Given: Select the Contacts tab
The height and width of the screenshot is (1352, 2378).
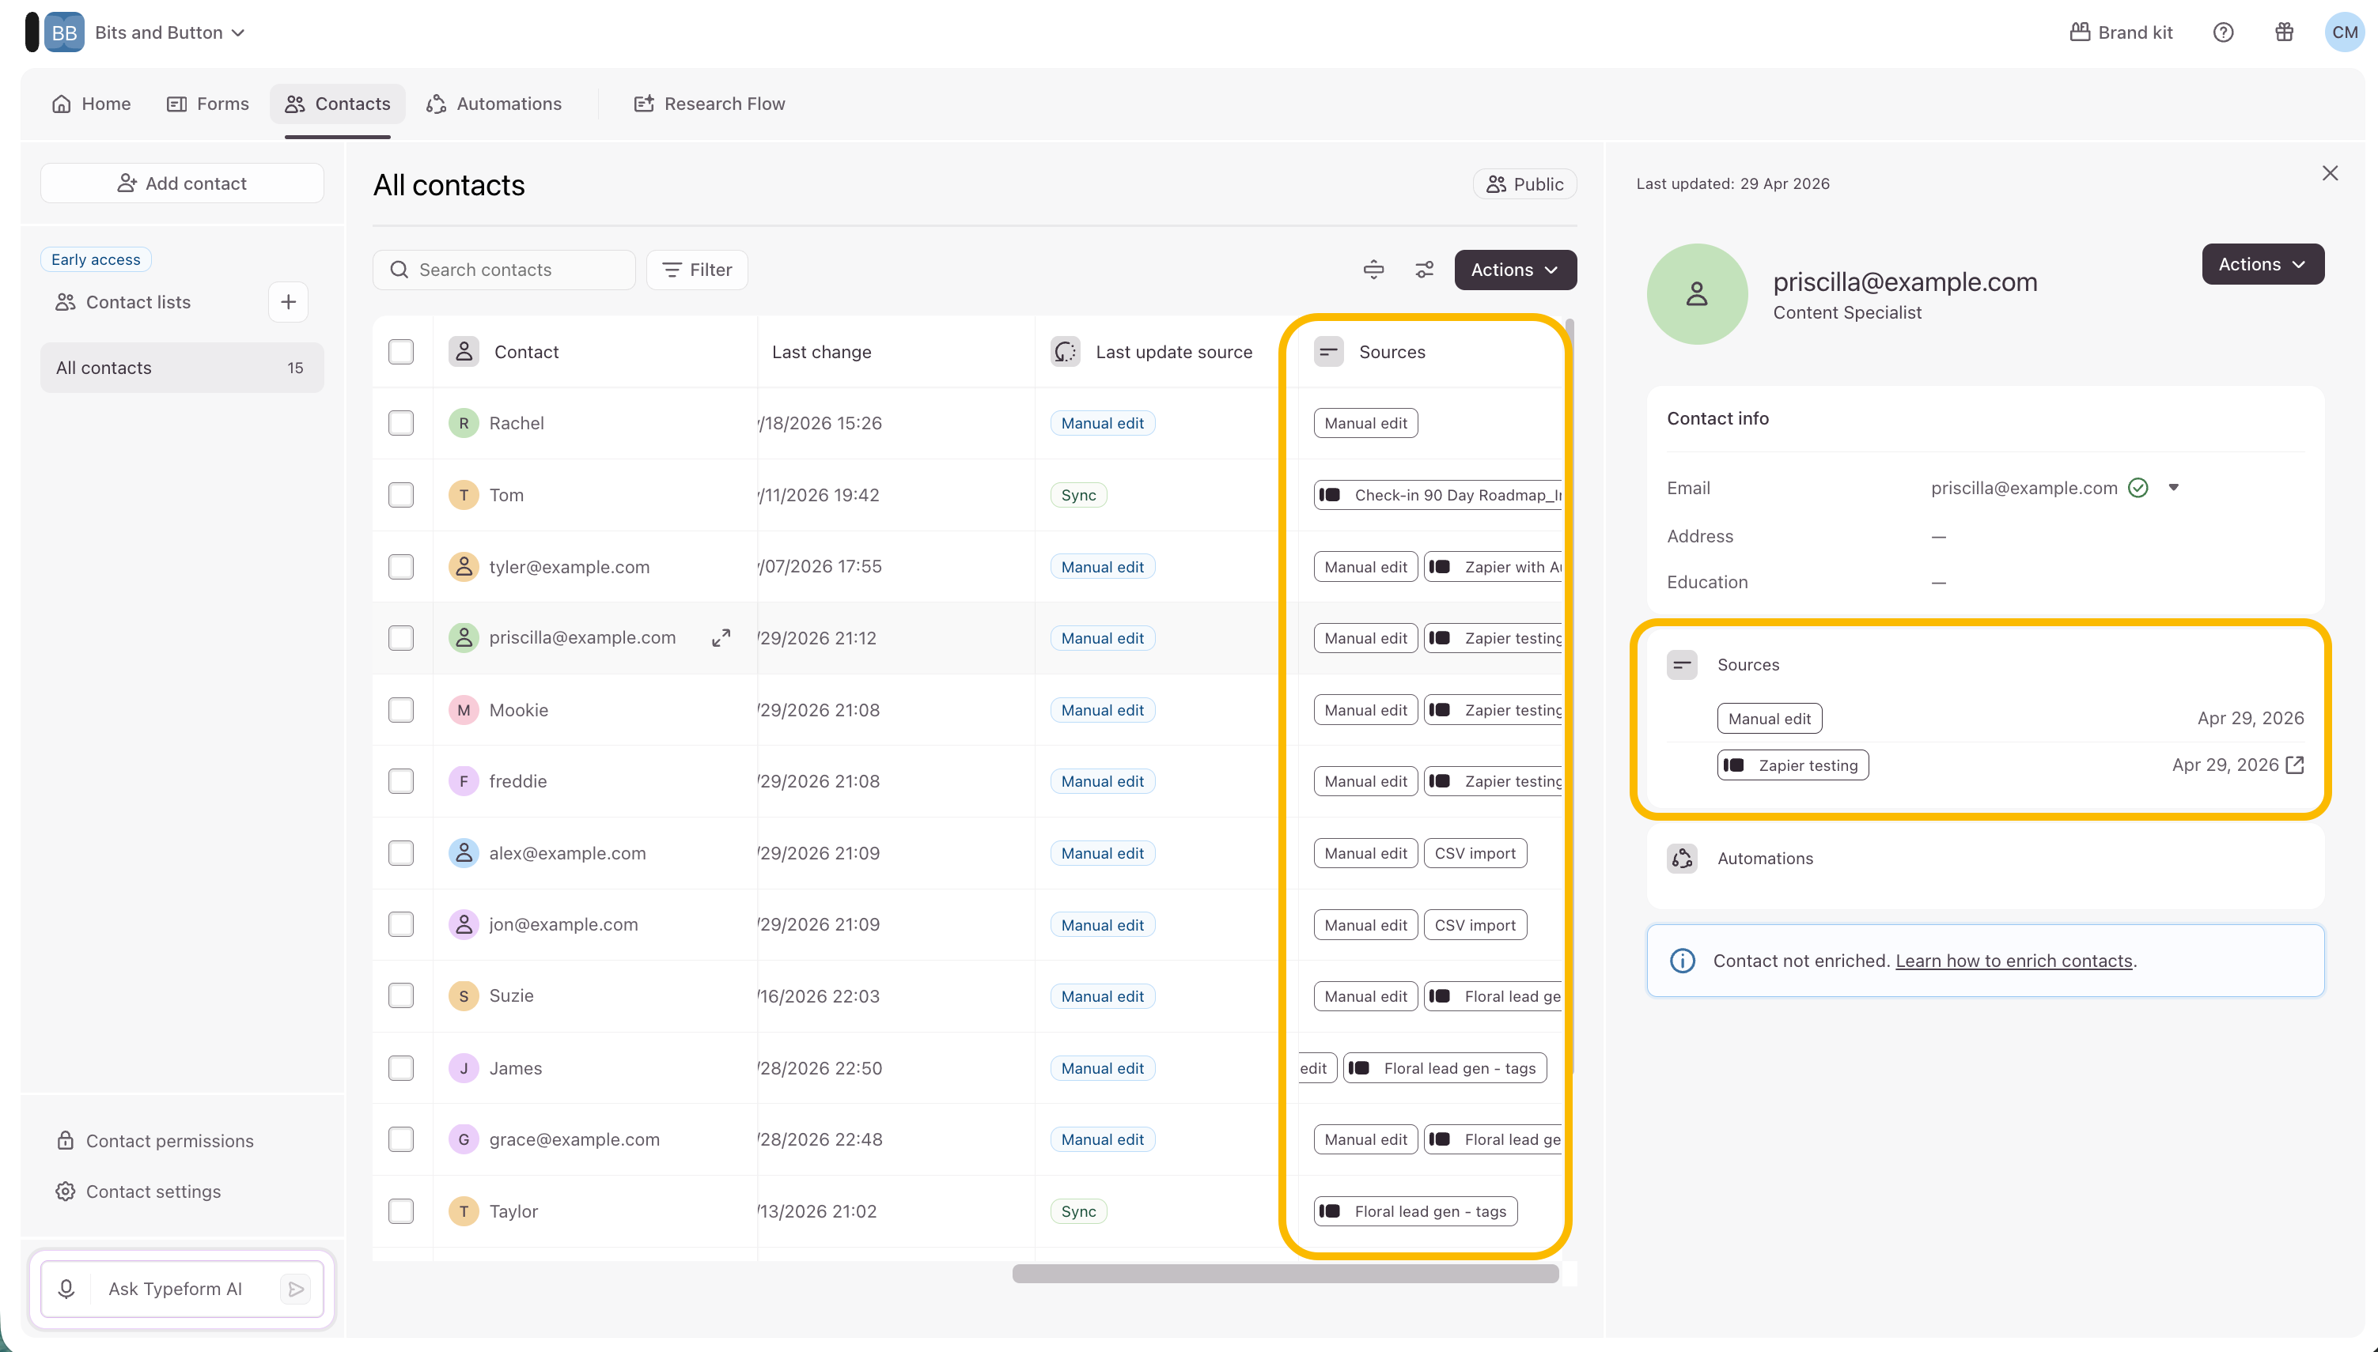Looking at the screenshot, I should coord(338,104).
